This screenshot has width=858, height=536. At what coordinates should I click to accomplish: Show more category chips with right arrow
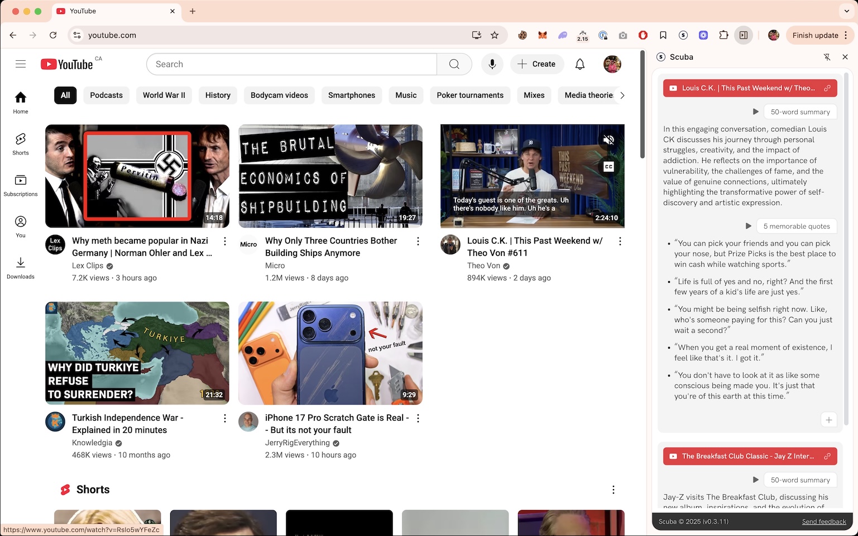[x=622, y=95]
